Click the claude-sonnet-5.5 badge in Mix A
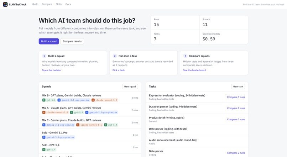 [55, 112]
